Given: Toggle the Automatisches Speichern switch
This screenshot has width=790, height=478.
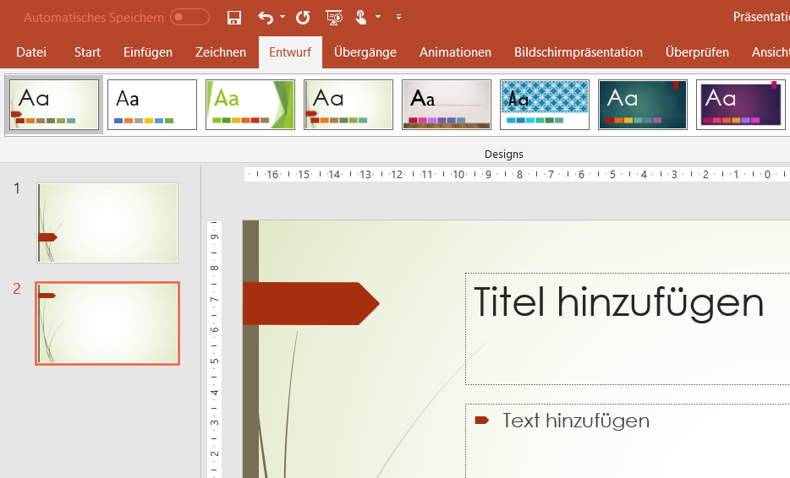Looking at the screenshot, I should (x=189, y=17).
